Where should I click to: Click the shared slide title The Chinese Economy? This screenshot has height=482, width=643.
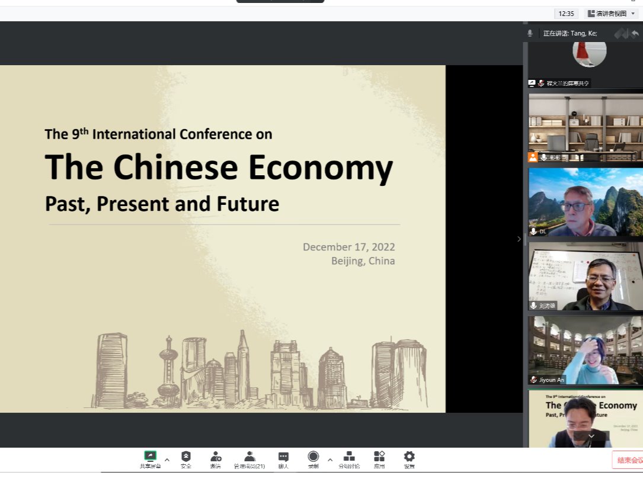pos(219,167)
